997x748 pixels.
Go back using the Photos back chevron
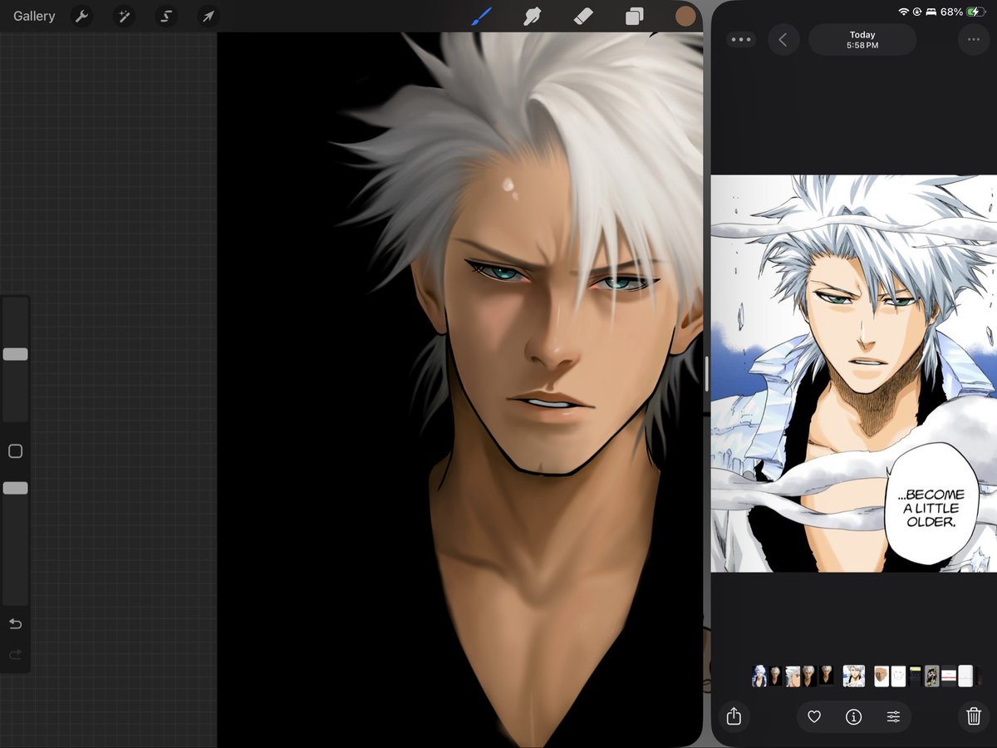coord(783,39)
